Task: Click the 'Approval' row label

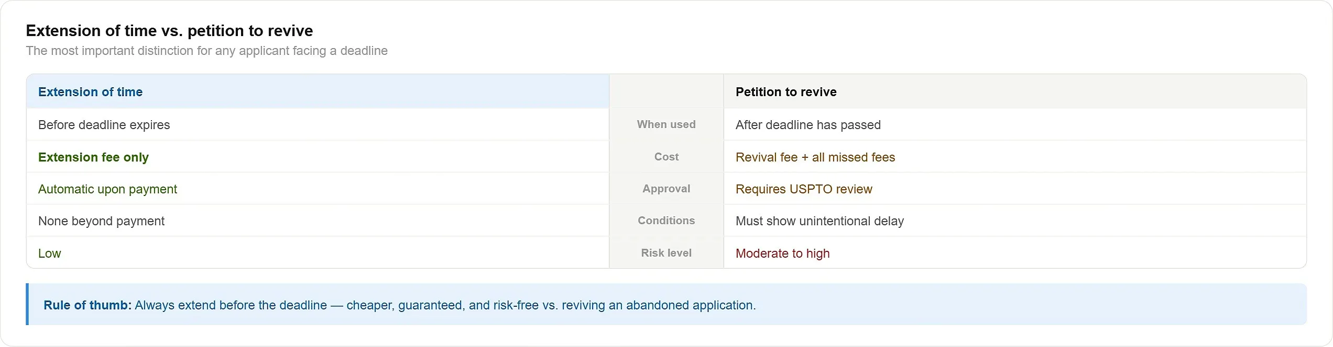Action: (666, 189)
